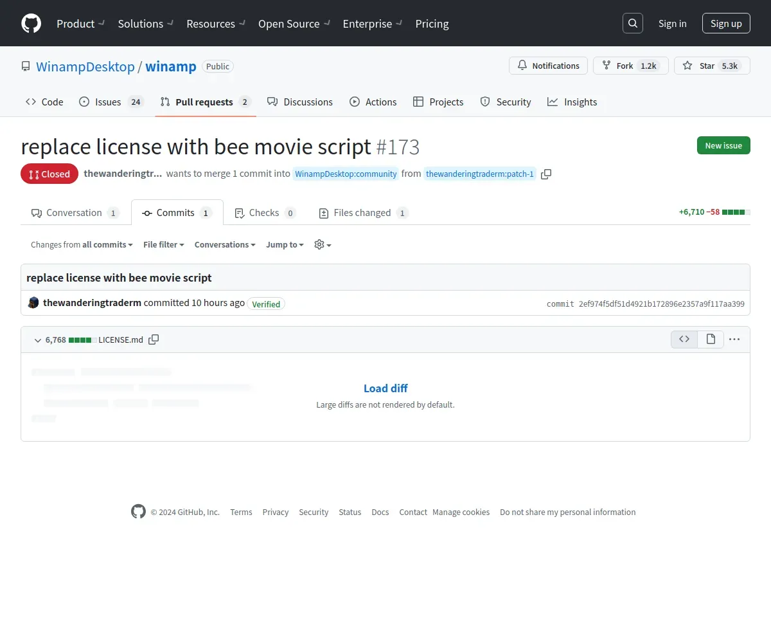Open footer Terms link
The width and height of the screenshot is (771, 643).
(x=241, y=512)
